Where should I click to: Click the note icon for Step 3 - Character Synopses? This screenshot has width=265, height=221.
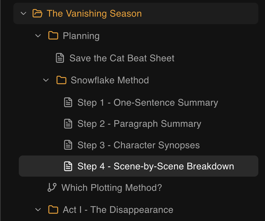coord(68,145)
